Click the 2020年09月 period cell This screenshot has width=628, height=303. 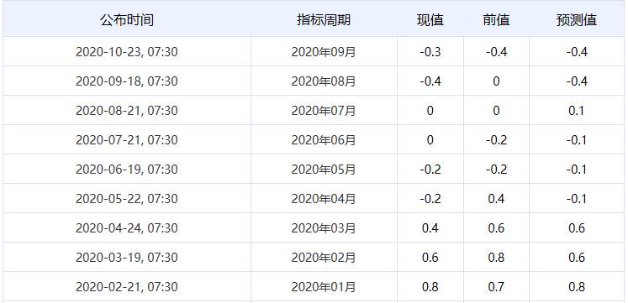click(x=324, y=52)
